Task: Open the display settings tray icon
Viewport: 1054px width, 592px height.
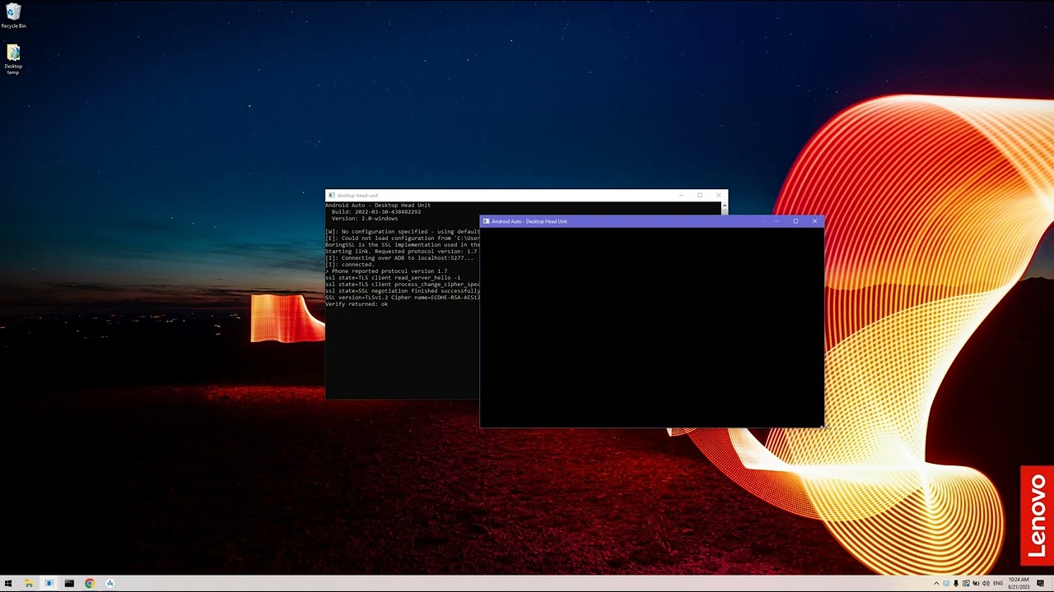Action: [966, 583]
